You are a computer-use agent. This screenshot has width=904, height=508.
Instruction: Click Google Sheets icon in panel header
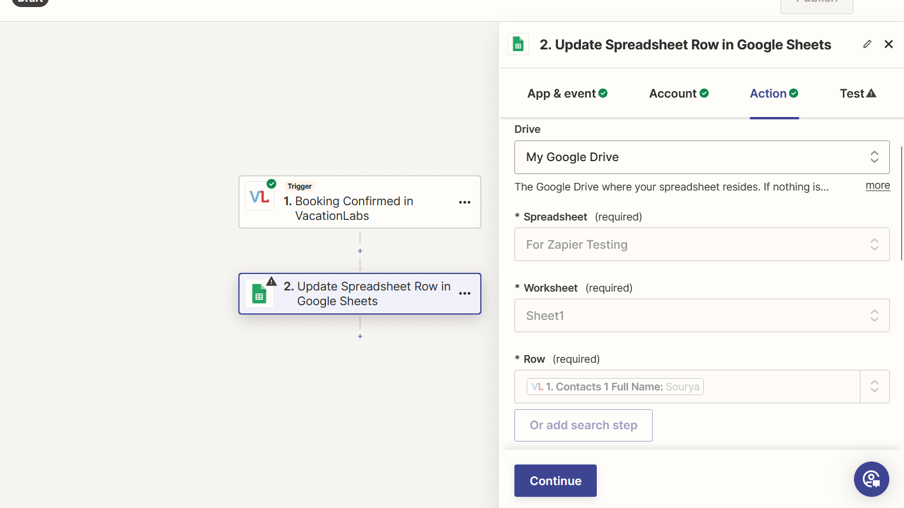(x=518, y=45)
